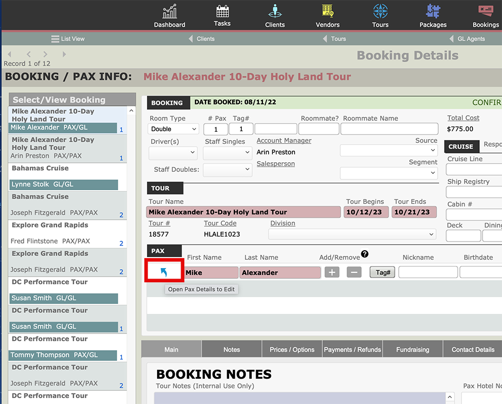Click the Account Manager link

click(x=284, y=141)
